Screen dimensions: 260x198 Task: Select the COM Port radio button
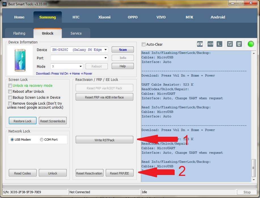tap(42, 140)
